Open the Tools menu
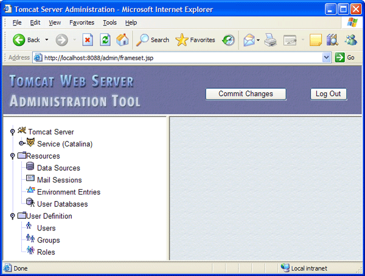This screenshot has width=365, height=276. (x=109, y=22)
